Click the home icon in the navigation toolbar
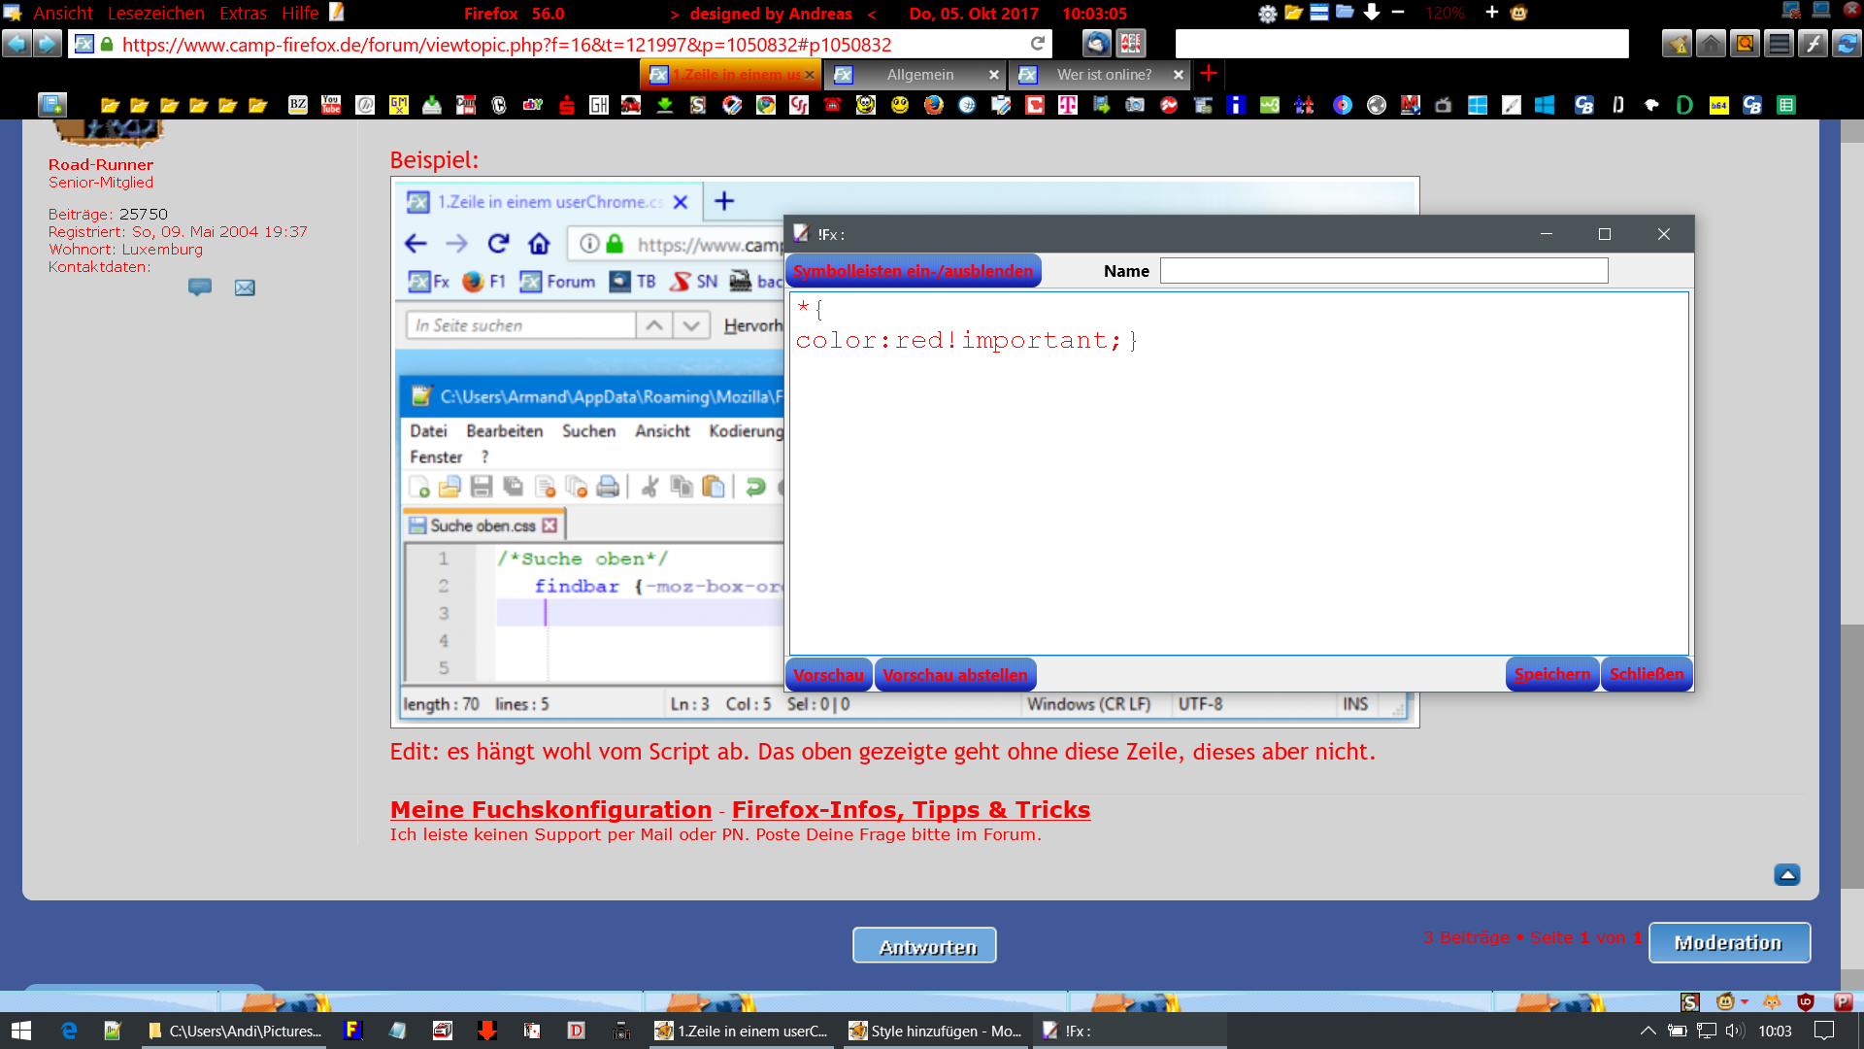1864x1049 pixels. (x=1711, y=44)
